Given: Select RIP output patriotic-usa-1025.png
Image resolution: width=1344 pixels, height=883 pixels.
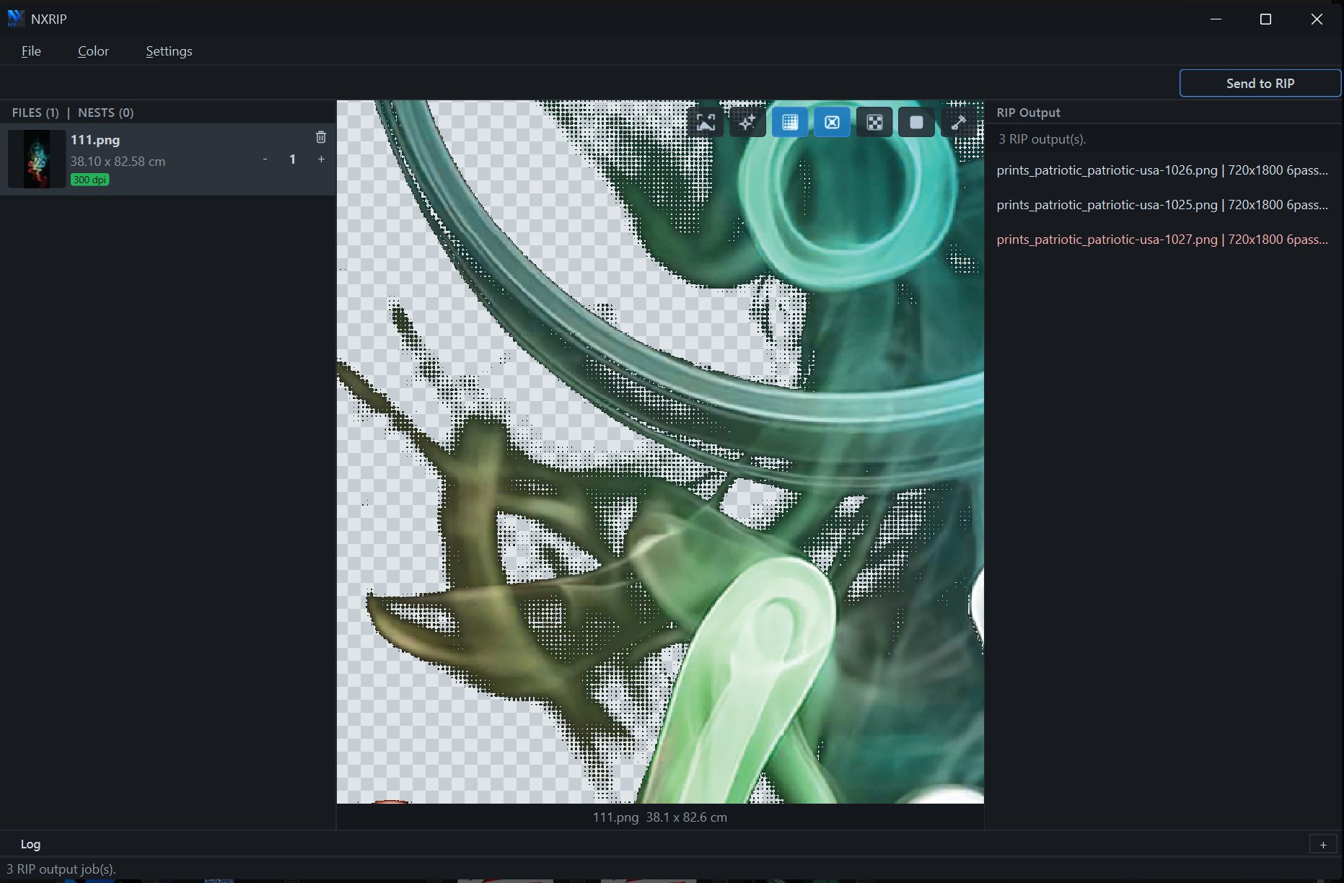Looking at the screenshot, I should coord(1162,205).
